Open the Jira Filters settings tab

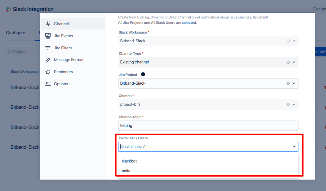tap(73, 48)
